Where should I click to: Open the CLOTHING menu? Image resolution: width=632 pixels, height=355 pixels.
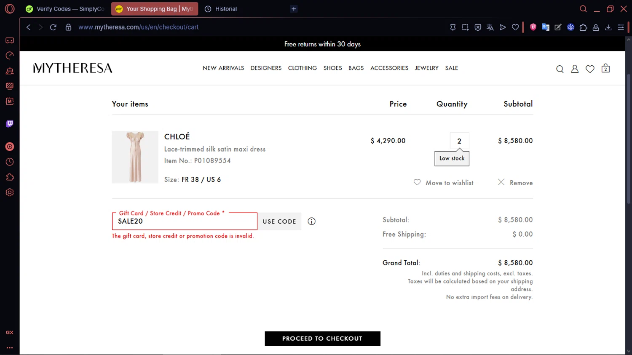point(303,68)
